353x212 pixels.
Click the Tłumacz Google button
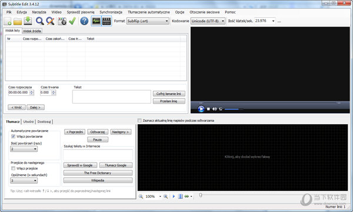click(x=116, y=165)
